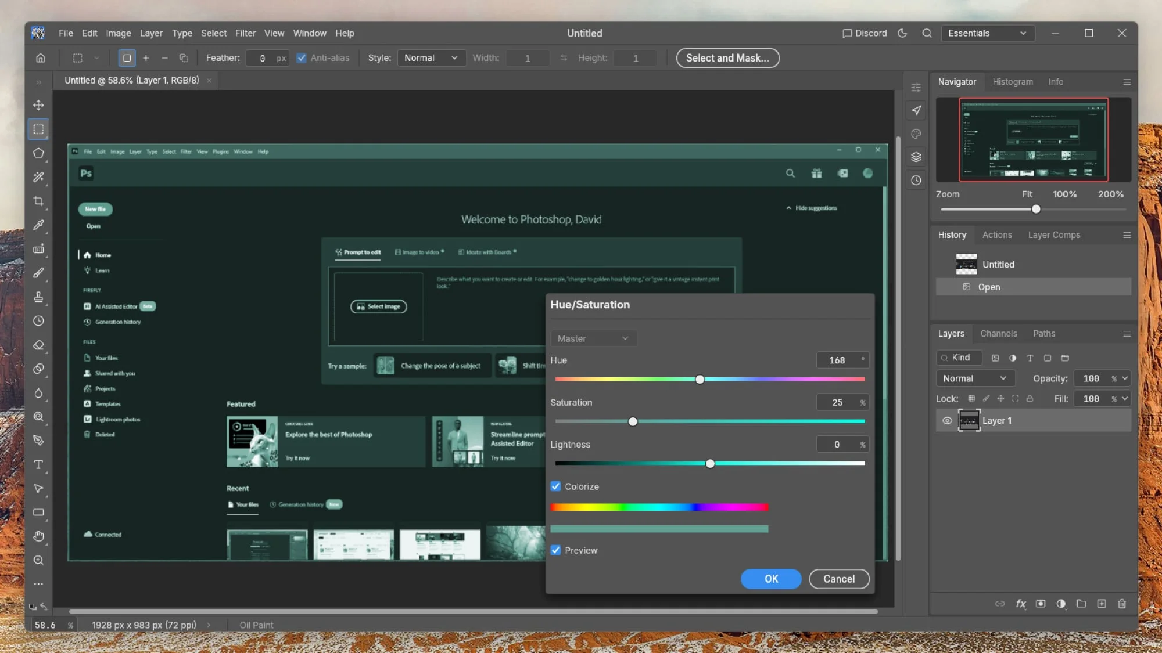Select the Pen tool
1162x653 pixels.
click(x=38, y=441)
